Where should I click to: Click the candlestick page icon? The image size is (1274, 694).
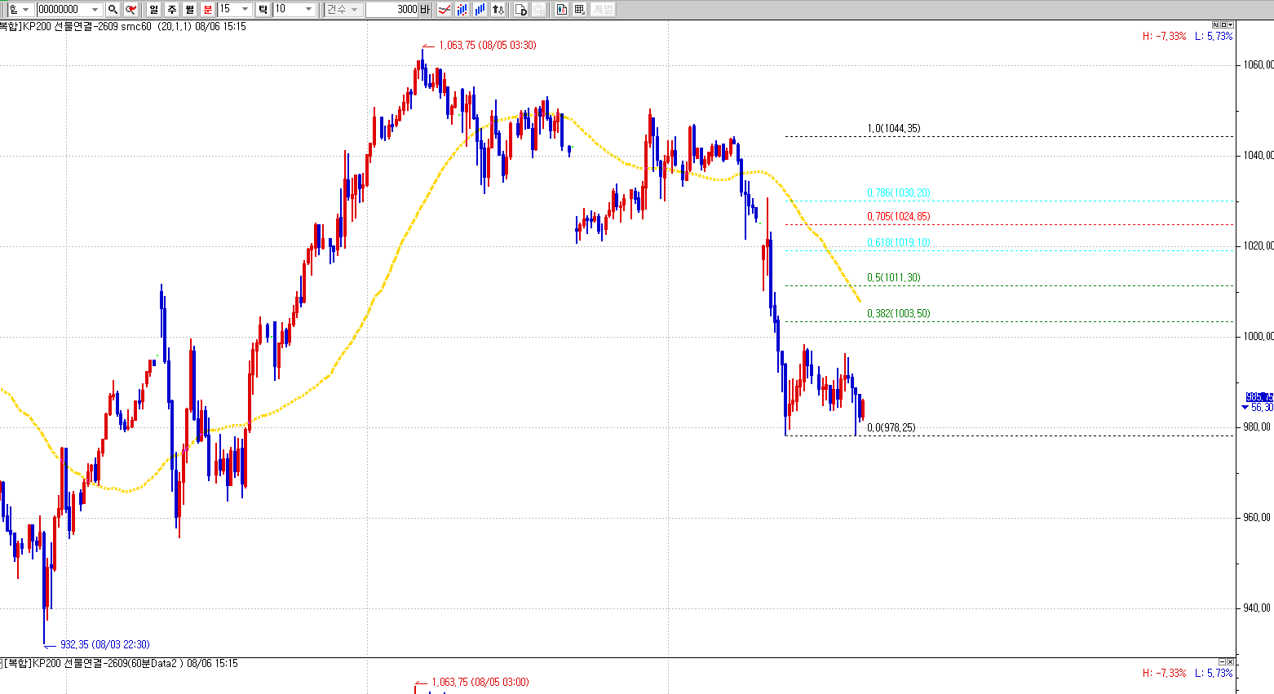pyautogui.click(x=562, y=9)
